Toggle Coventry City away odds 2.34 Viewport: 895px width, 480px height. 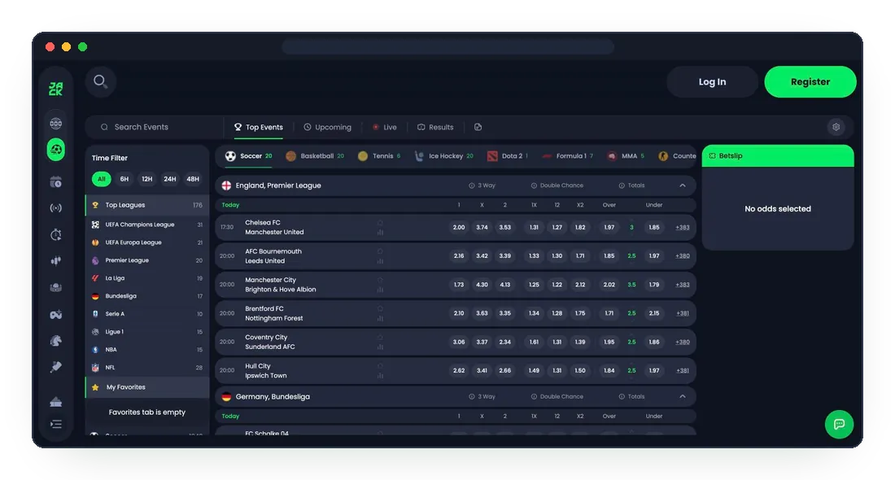[x=505, y=342]
